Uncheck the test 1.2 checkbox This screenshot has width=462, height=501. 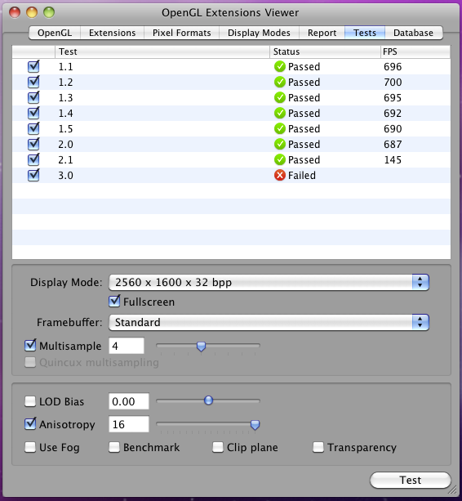pyautogui.click(x=33, y=82)
